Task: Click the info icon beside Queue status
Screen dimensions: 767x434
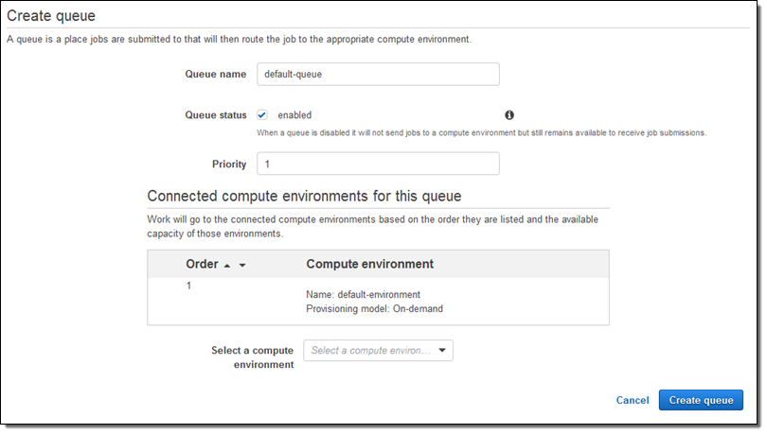Action: click(x=509, y=114)
